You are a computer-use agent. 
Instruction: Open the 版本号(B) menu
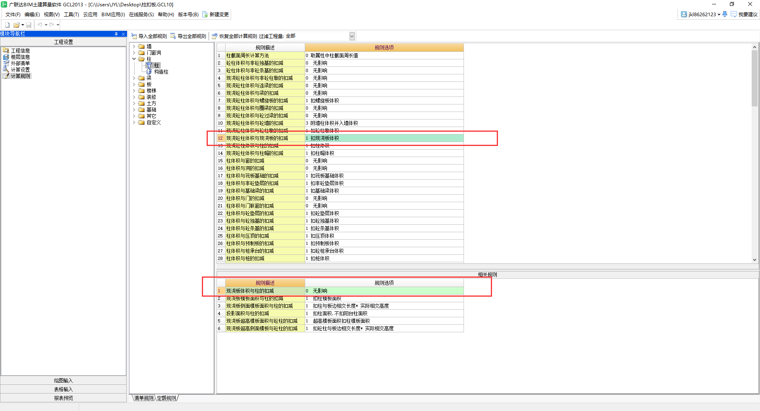(188, 15)
